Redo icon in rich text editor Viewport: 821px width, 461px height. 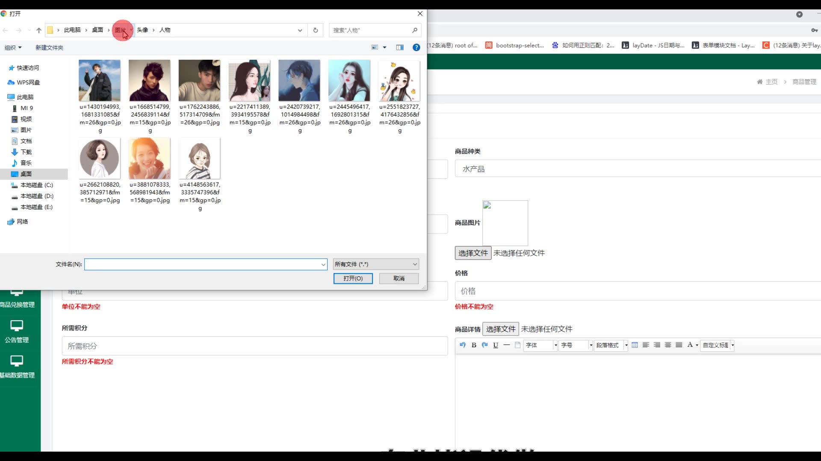[x=485, y=345]
